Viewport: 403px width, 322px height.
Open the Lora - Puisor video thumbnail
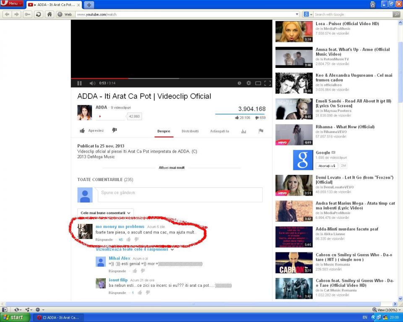(294, 31)
